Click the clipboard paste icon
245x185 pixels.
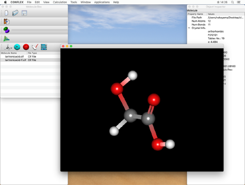(7, 21)
